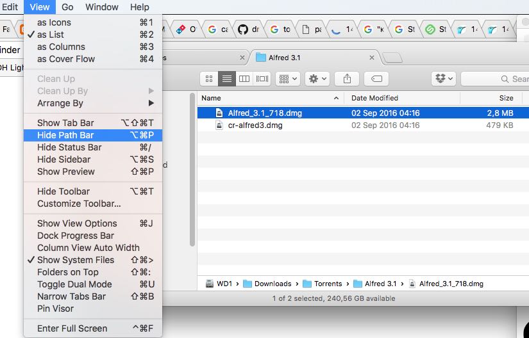Viewport: 529px width, 338px height.
Task: Click Alfred_3.1_718.dmg in the path bar
Action: point(446,284)
